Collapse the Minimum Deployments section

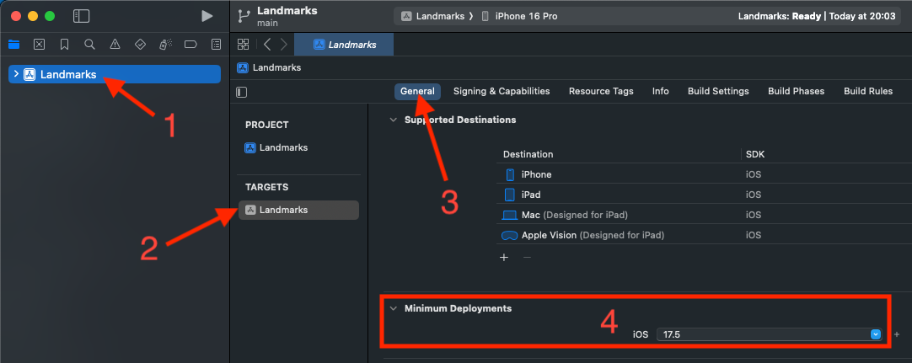pos(393,308)
